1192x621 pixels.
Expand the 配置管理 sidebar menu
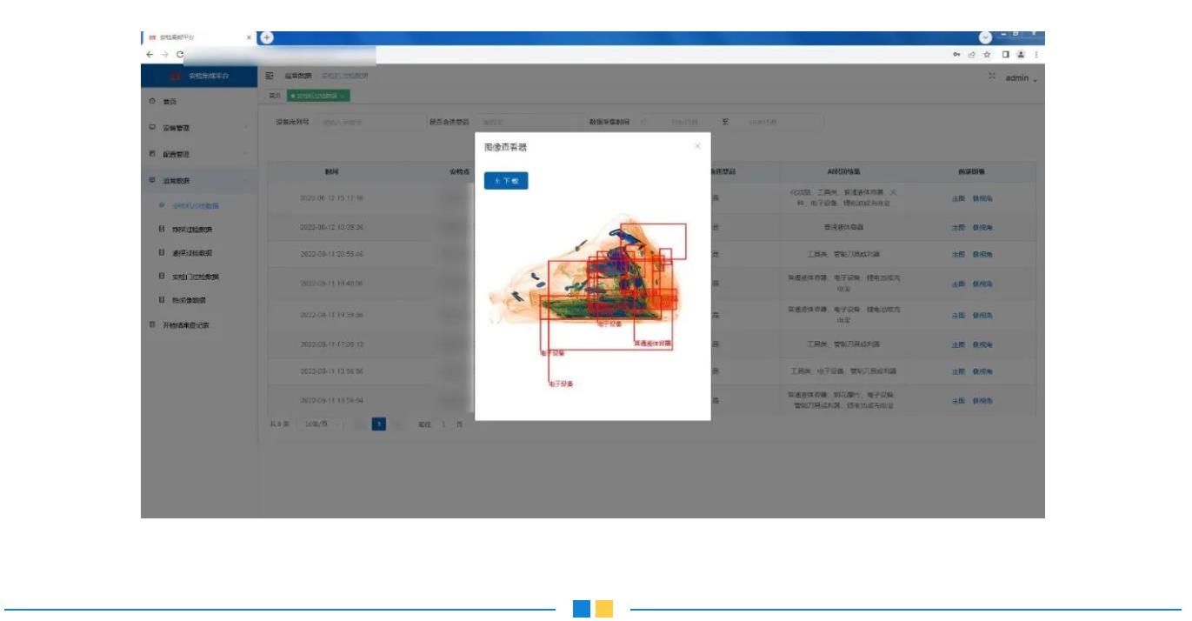(x=199, y=154)
